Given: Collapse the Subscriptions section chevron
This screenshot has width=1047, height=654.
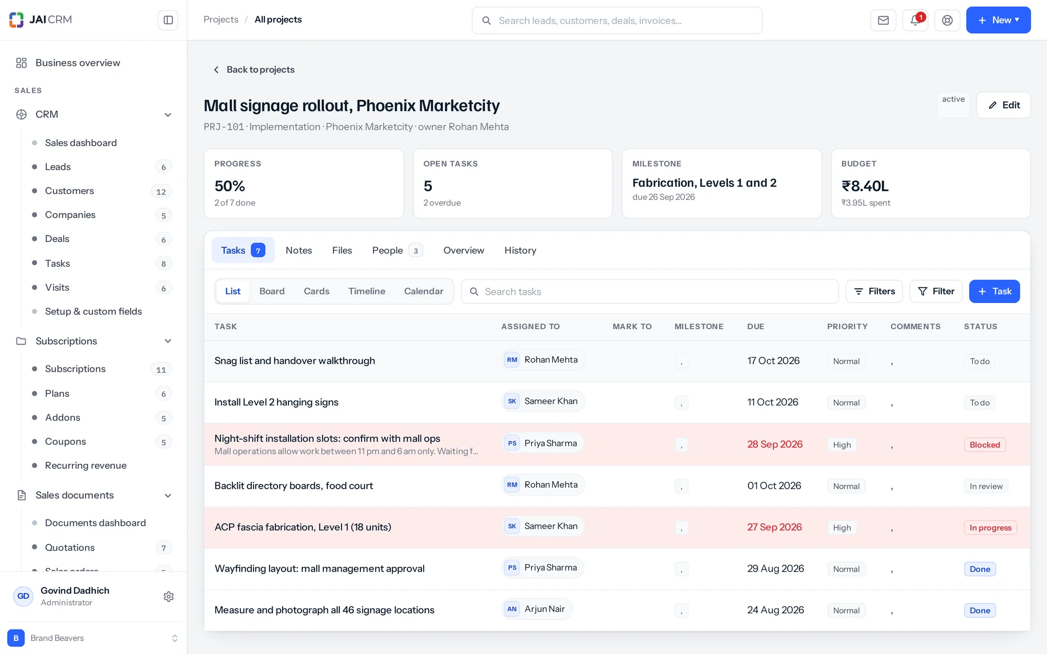Looking at the screenshot, I should [168, 341].
